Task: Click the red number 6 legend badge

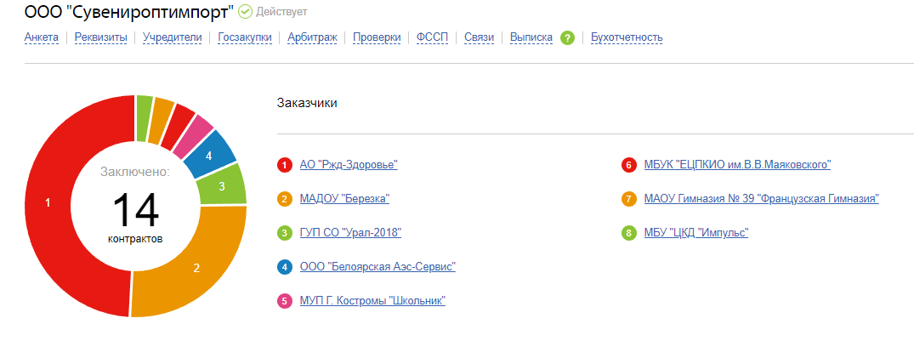Action: (629, 165)
